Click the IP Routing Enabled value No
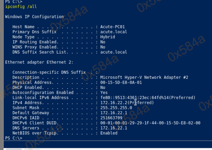The height and width of the screenshot is (150, 212). tap(103, 42)
